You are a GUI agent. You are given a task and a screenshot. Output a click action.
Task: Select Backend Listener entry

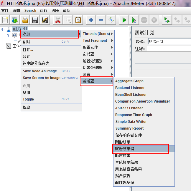point(144,88)
